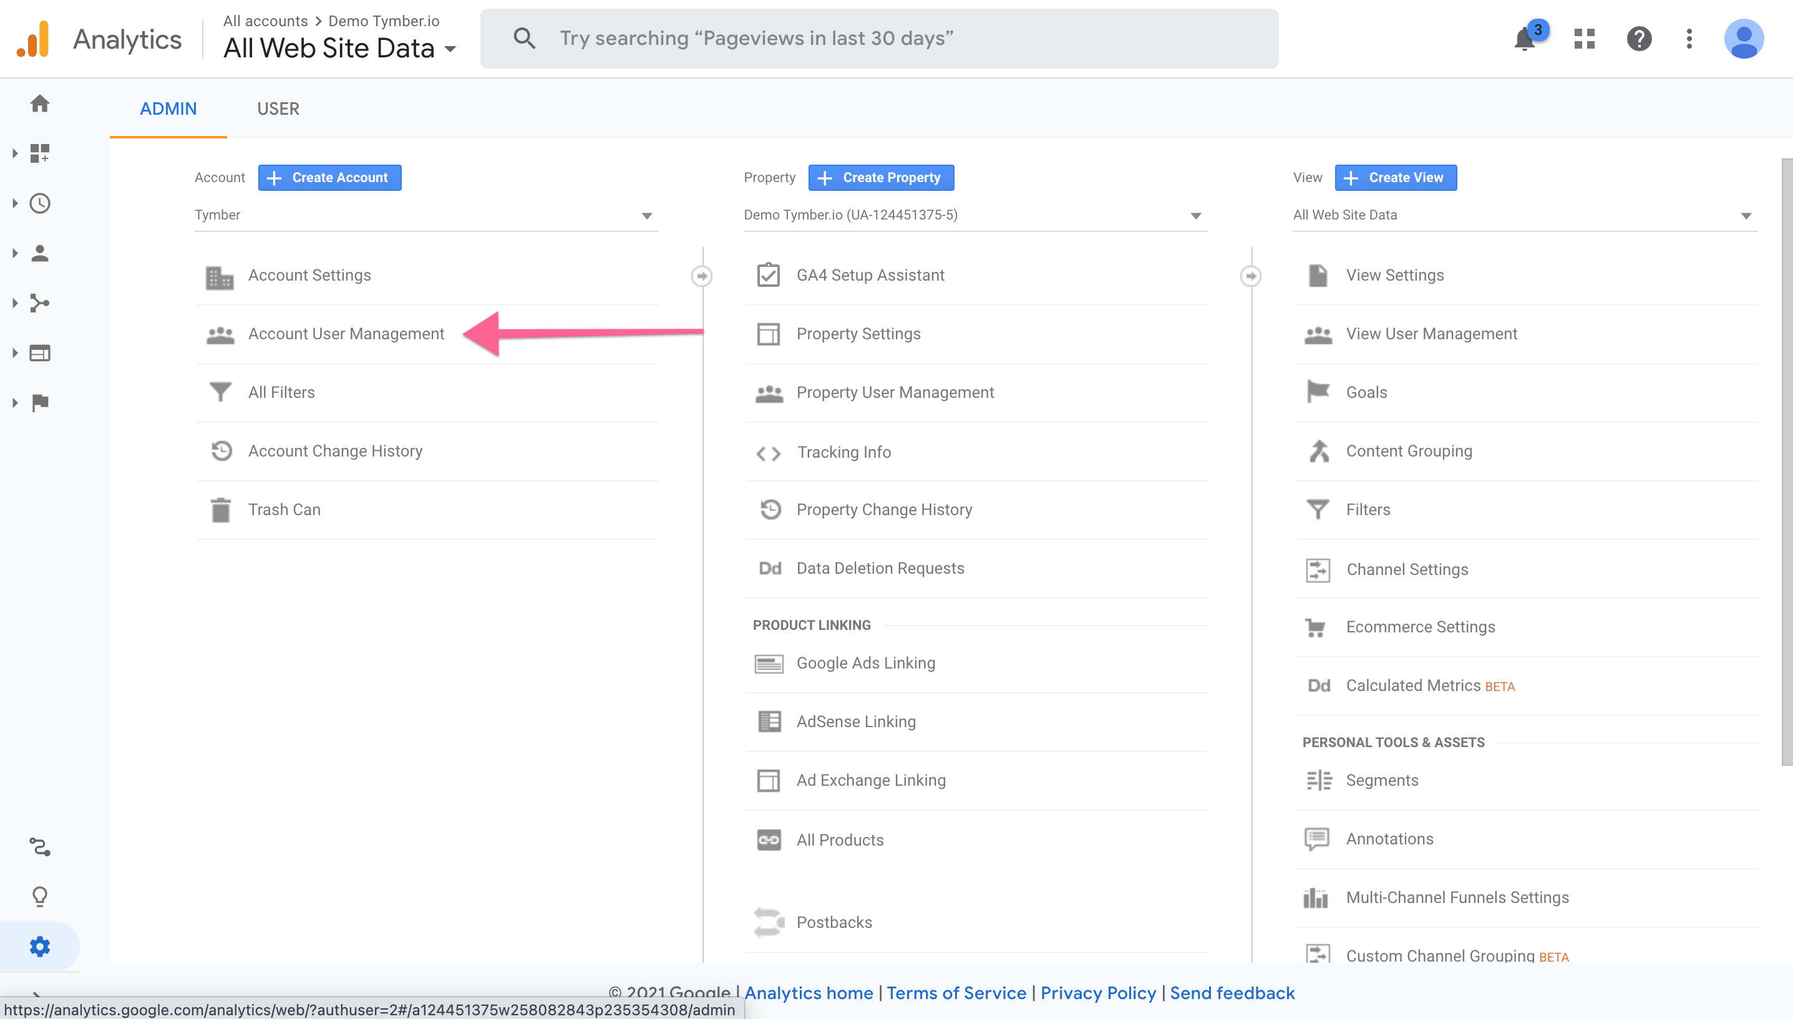Open the Realtime clock icon in sidebar
Image resolution: width=1793 pixels, height=1019 pixels.
click(x=40, y=204)
